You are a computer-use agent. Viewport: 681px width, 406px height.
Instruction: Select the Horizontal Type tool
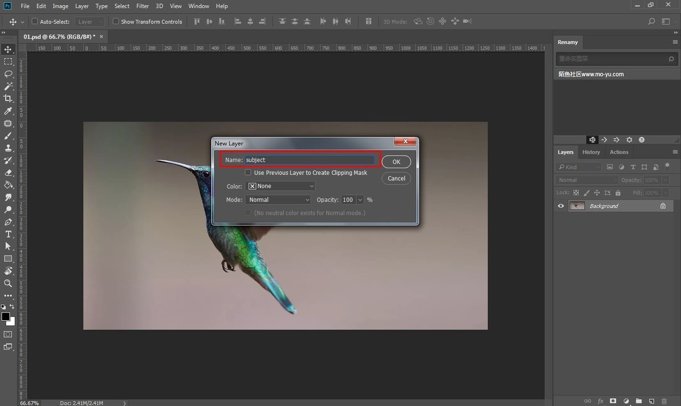(x=9, y=234)
